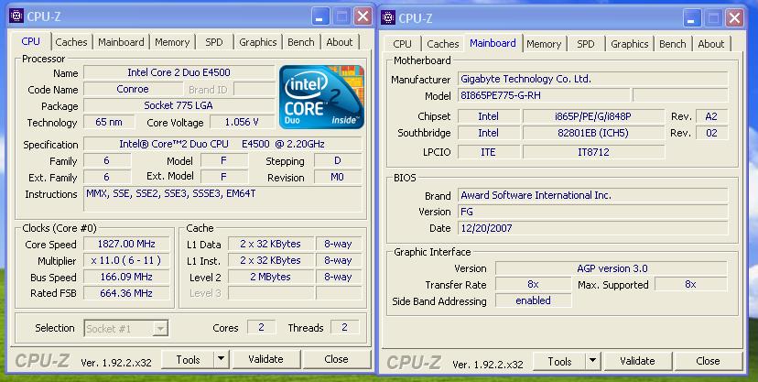Select CPU tab in left CPU-Z window
This screenshot has height=382, width=758.
pos(30,41)
